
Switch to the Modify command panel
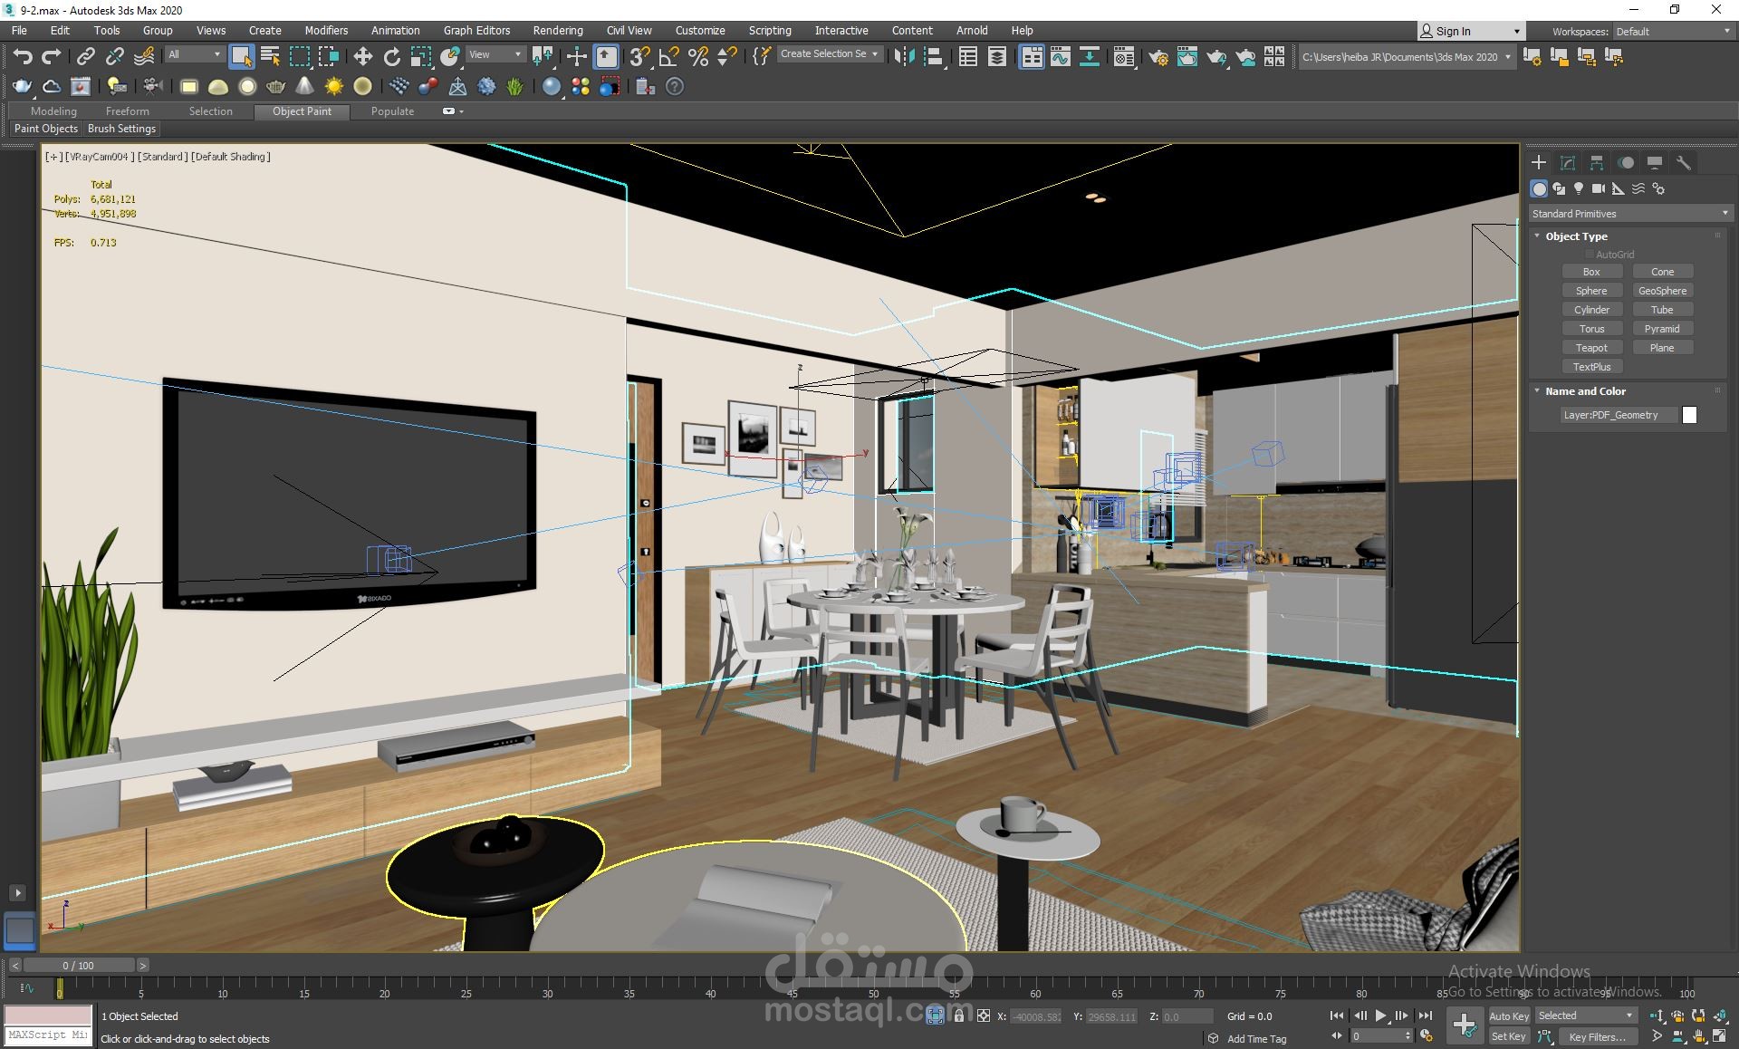click(x=1568, y=163)
